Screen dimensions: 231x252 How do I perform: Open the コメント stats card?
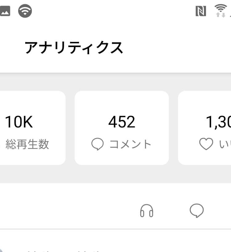coord(122,128)
